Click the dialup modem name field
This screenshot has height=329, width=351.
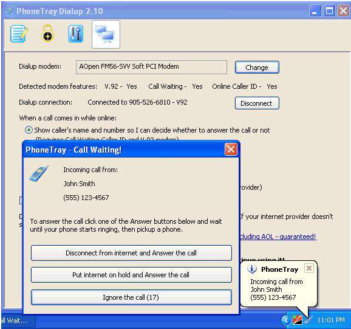pyautogui.click(x=151, y=67)
